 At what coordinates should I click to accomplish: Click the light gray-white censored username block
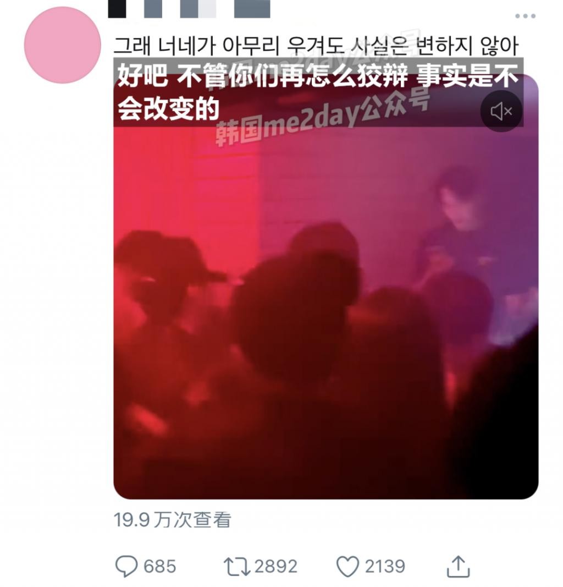pyautogui.click(x=207, y=9)
